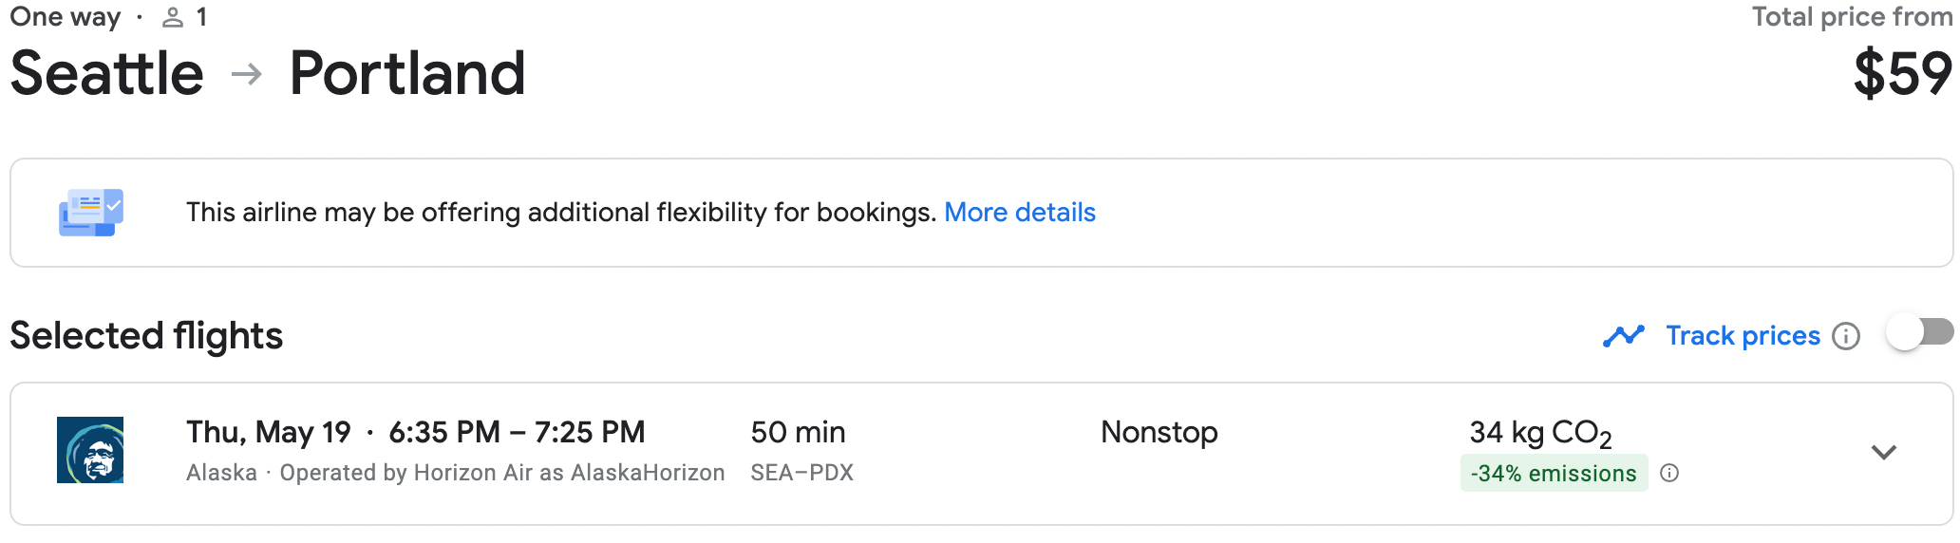Click the flexible booking ticket icon
This screenshot has height=543, width=1960.
91,213
